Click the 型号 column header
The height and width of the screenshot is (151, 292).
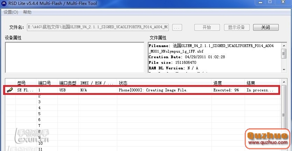click(26, 83)
